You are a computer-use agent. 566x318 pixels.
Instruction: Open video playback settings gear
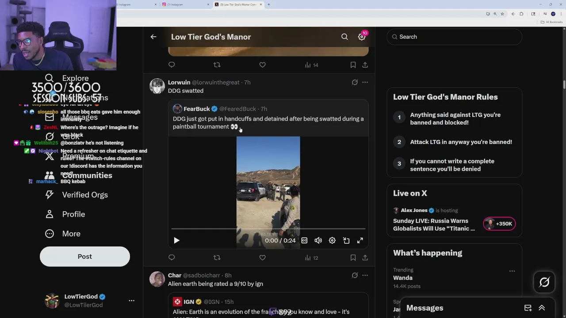[x=332, y=241]
